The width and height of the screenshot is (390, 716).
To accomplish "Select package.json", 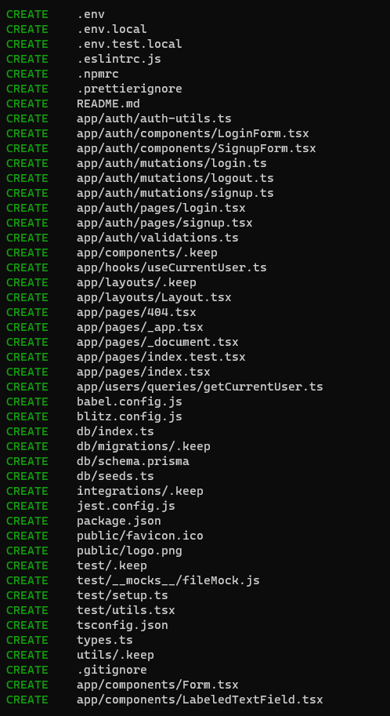I will point(118,521).
